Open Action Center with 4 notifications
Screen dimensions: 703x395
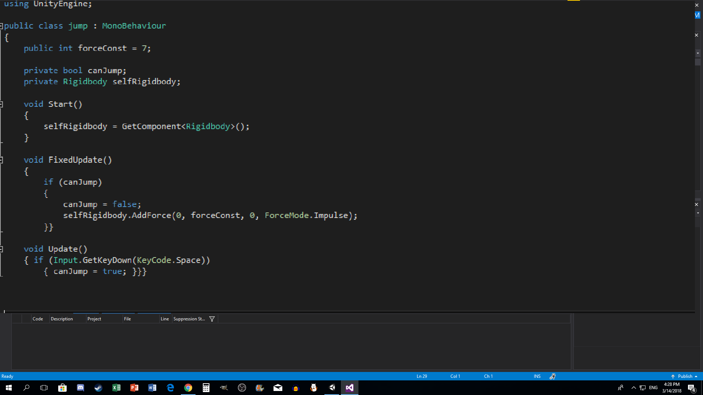[x=692, y=388]
